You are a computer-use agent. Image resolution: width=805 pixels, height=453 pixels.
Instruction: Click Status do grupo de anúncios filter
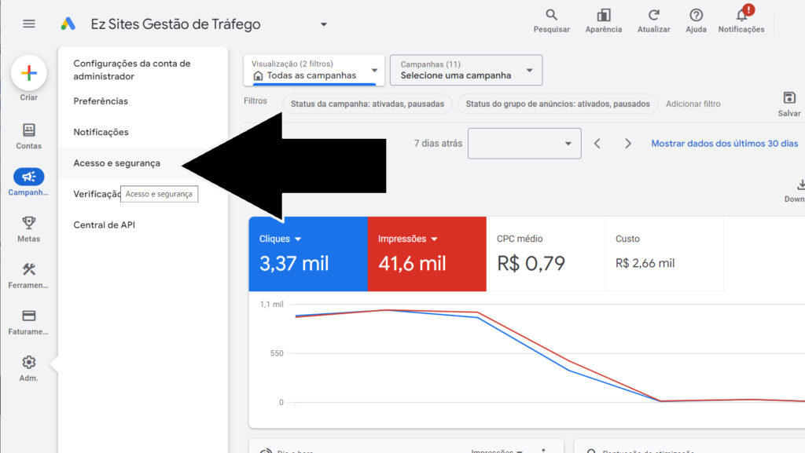coord(557,104)
